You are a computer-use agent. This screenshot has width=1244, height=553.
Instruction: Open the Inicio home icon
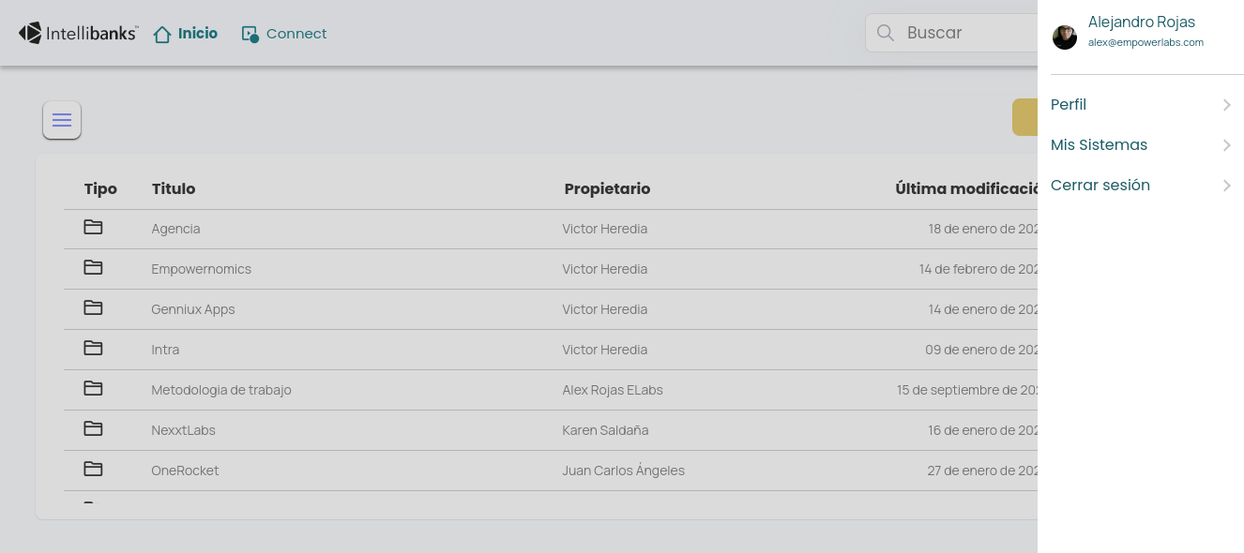pos(162,34)
